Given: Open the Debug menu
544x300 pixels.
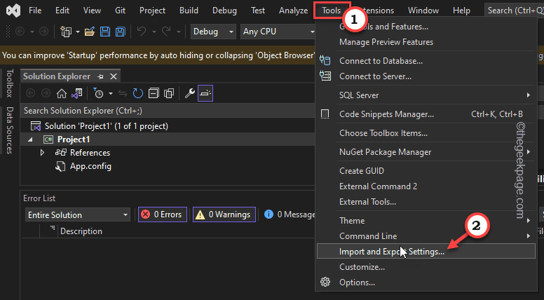Looking at the screenshot, I should tap(224, 11).
